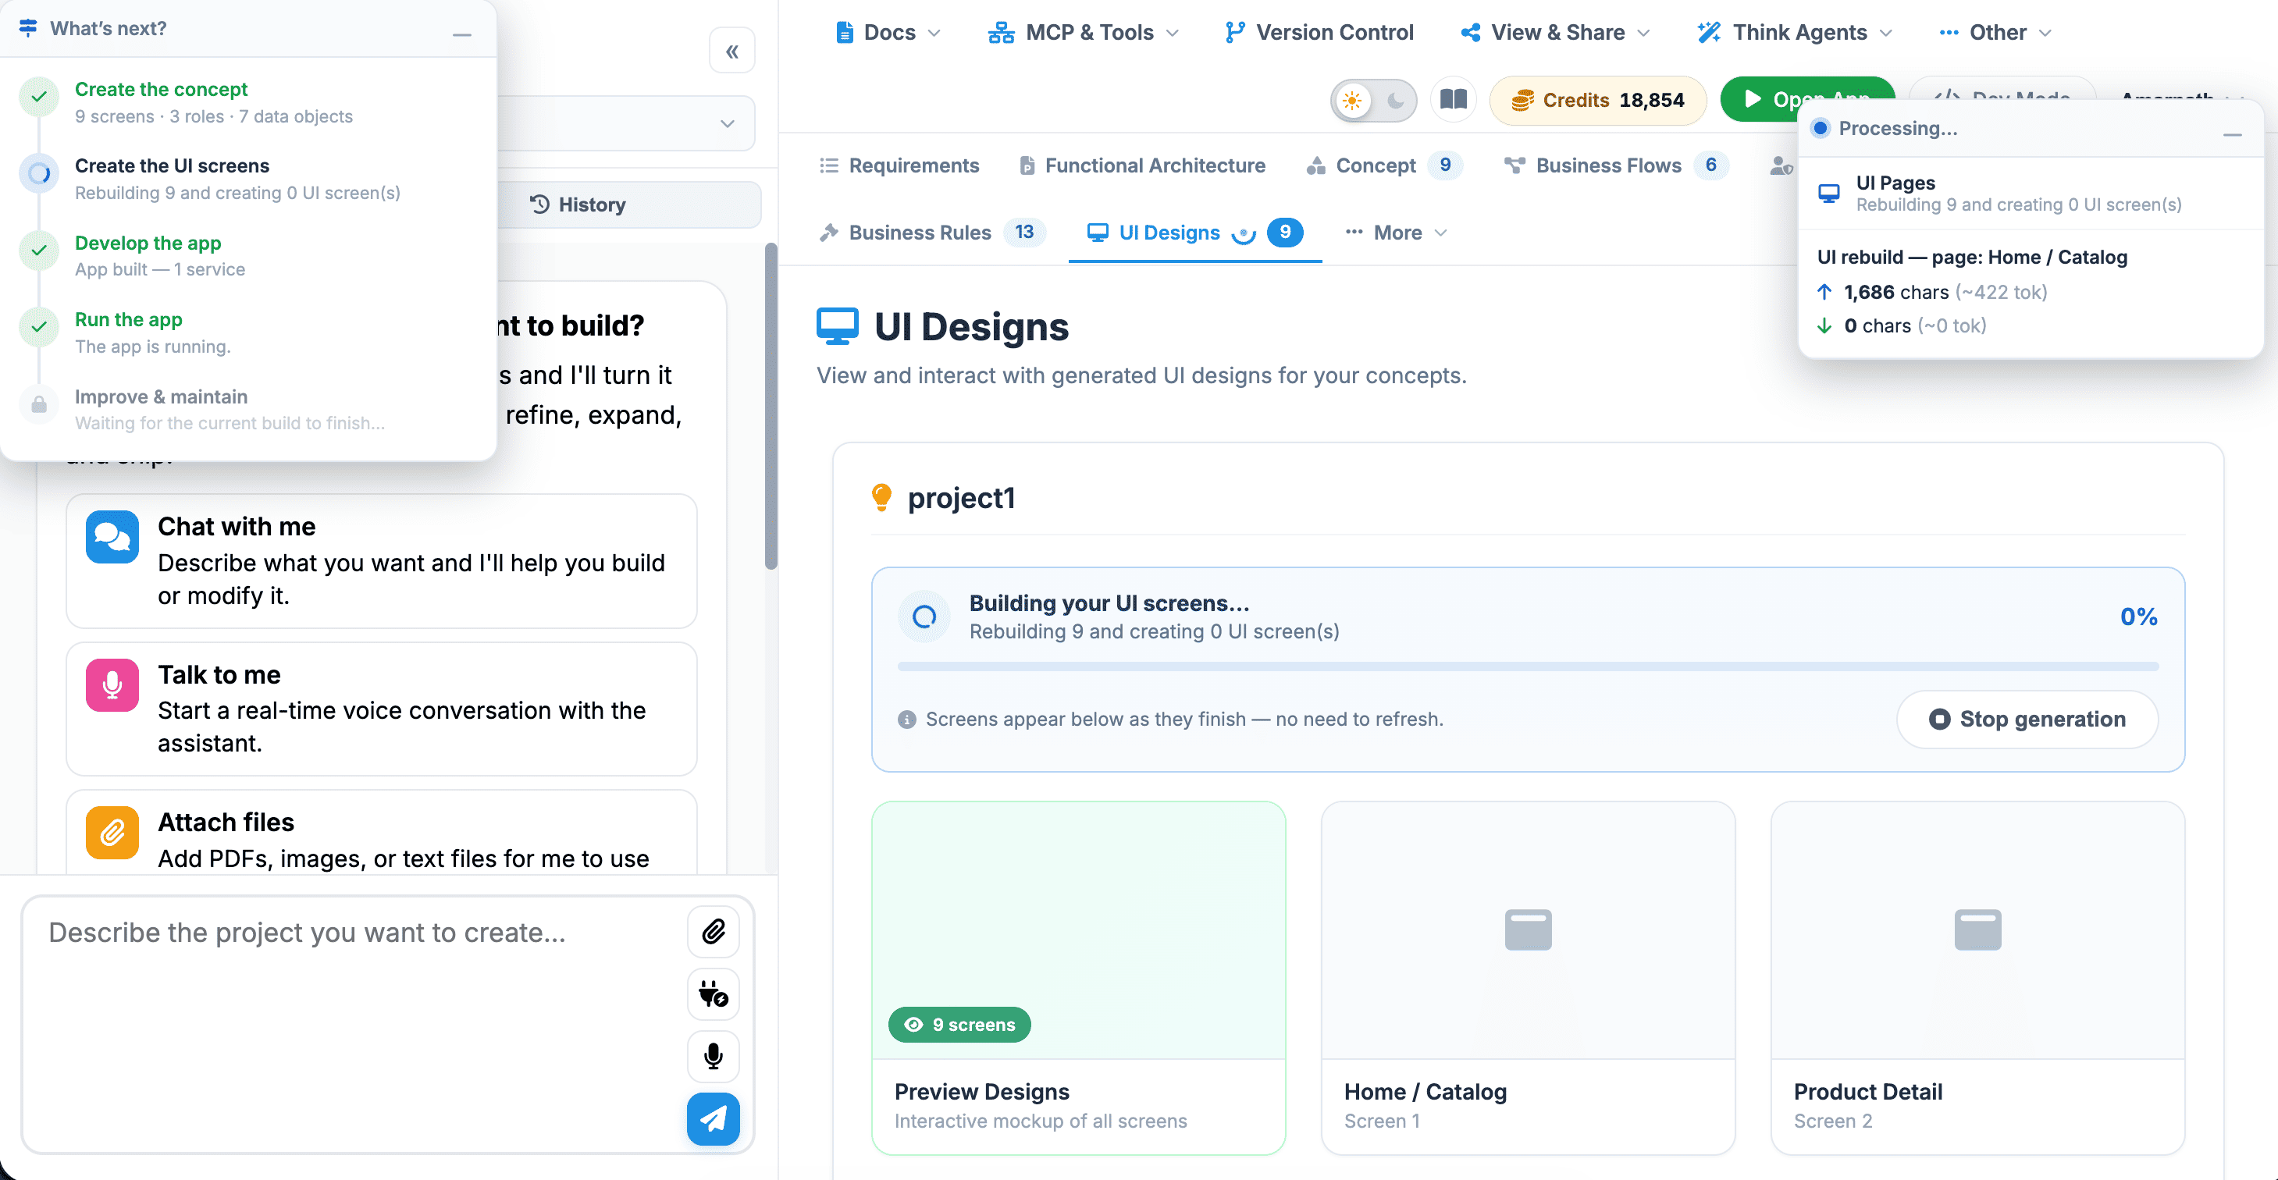Screen dimensions: 2278x1180
Task: Click the paperclip attach icon in chat input
Action: tap(714, 932)
